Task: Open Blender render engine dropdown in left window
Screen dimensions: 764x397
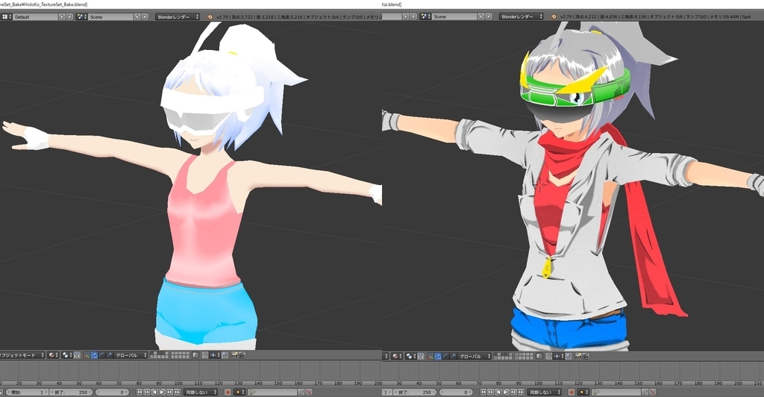Action: [x=178, y=16]
